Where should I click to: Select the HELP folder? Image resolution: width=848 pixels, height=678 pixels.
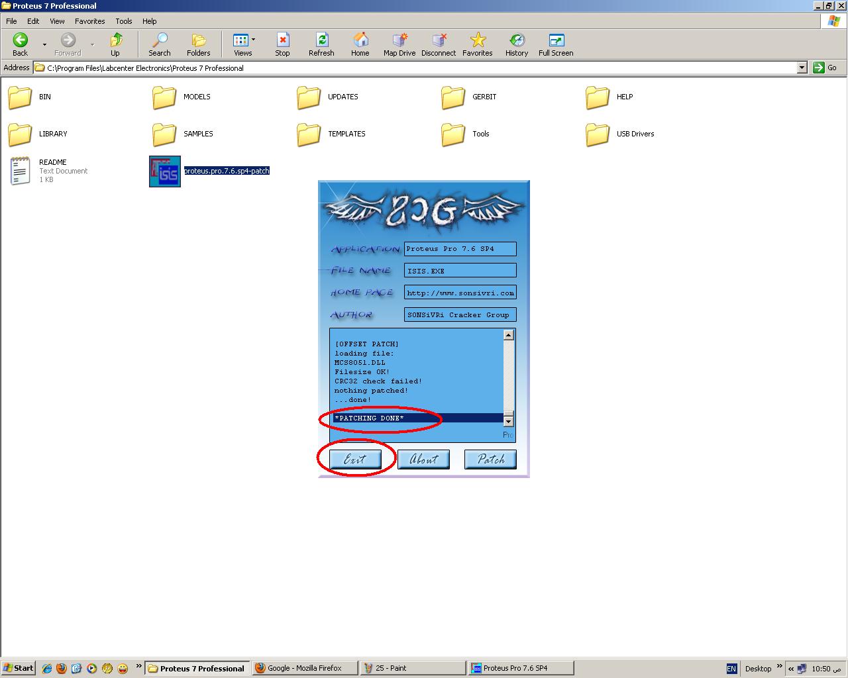point(609,97)
